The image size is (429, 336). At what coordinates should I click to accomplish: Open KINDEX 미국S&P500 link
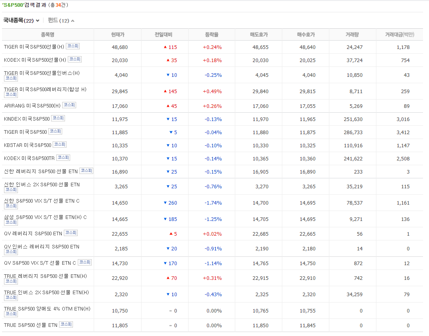(27, 119)
